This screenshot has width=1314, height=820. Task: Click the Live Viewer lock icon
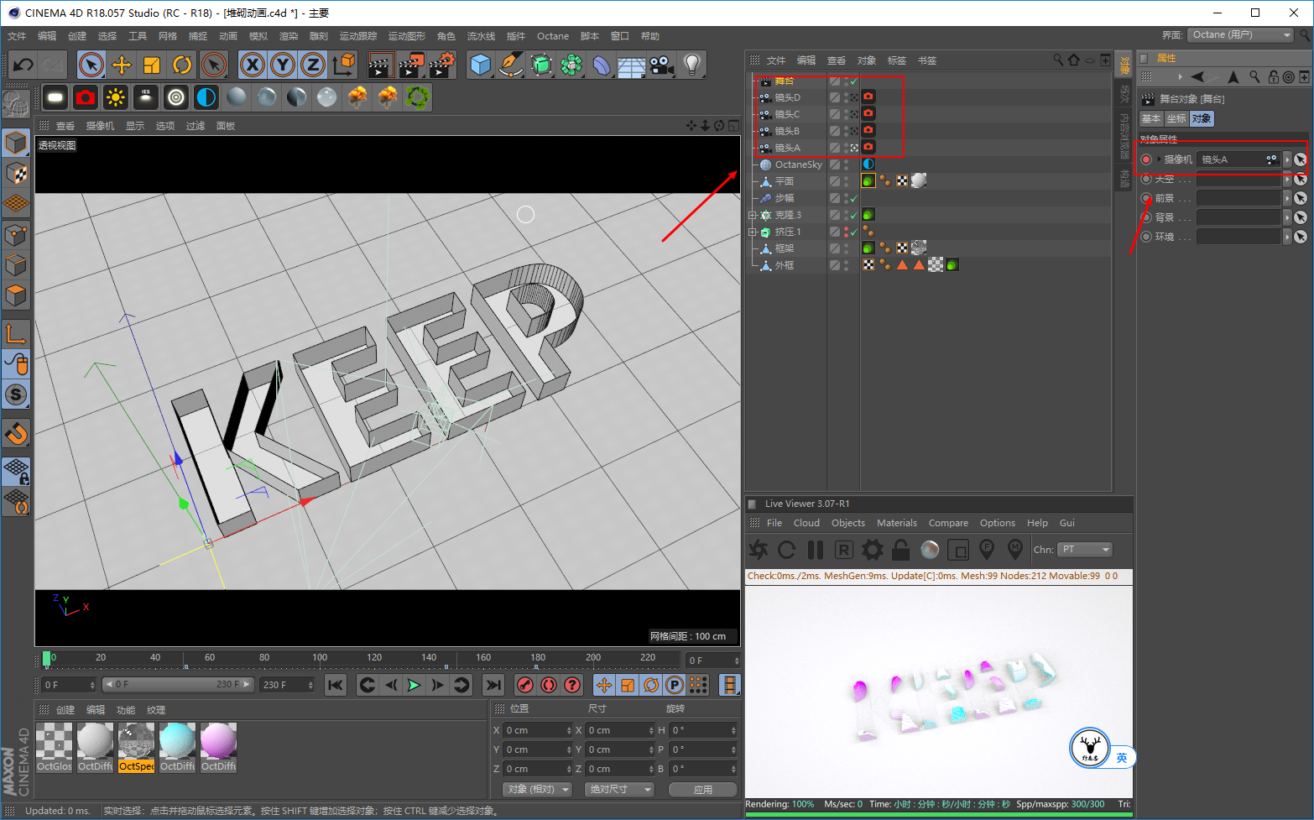900,550
